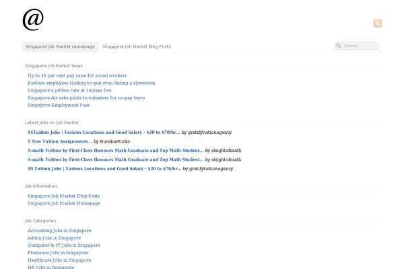Open the Homepage link under Job Information
This screenshot has height=269, width=404.
point(64,203)
